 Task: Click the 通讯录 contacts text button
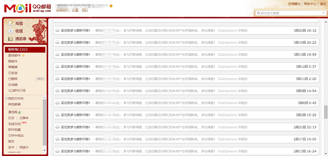(21, 39)
